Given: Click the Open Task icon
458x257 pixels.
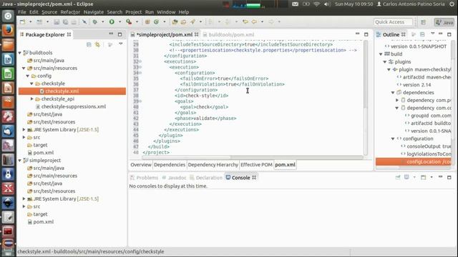Looking at the screenshot, I should coord(183,22).
